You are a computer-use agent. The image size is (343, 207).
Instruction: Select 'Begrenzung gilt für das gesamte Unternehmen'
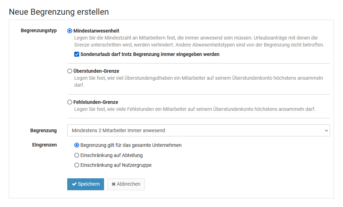77,145
